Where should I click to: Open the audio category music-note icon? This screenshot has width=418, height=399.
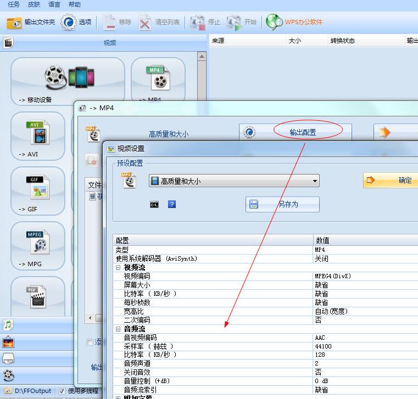(x=8, y=325)
